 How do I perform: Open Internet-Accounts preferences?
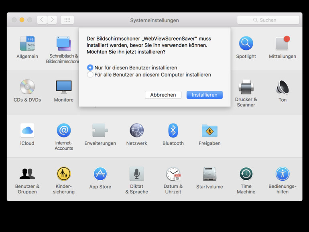(64, 130)
